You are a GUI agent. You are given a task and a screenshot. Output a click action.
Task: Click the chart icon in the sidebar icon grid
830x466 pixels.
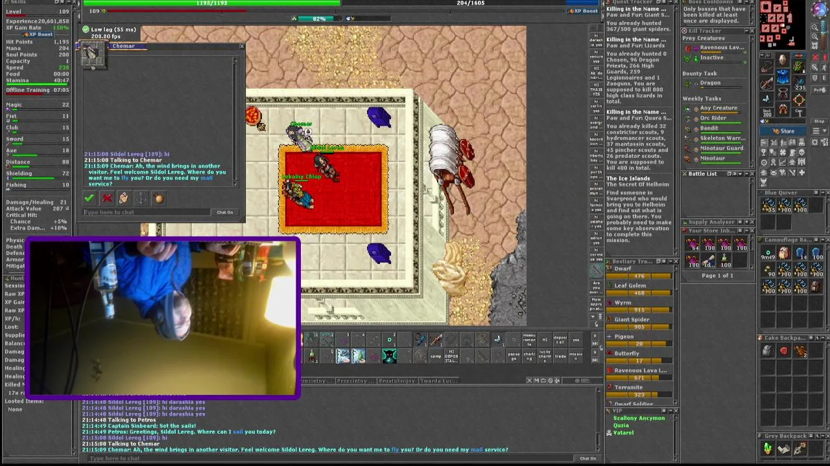pyautogui.click(x=783, y=162)
